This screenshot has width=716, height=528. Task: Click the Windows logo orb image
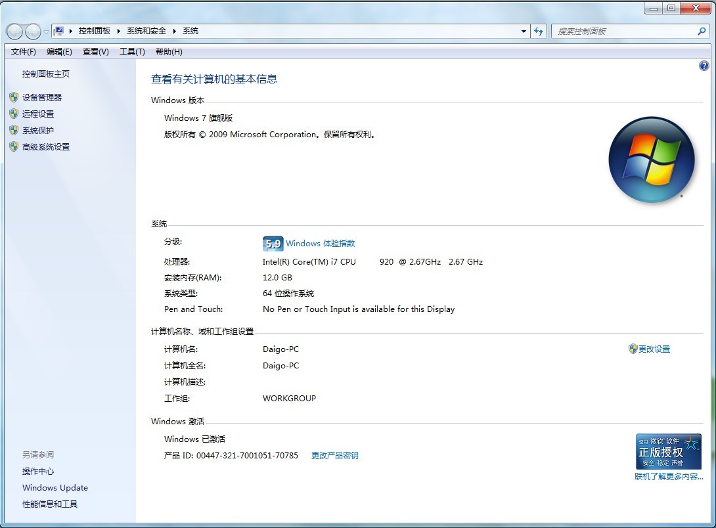coord(652,160)
